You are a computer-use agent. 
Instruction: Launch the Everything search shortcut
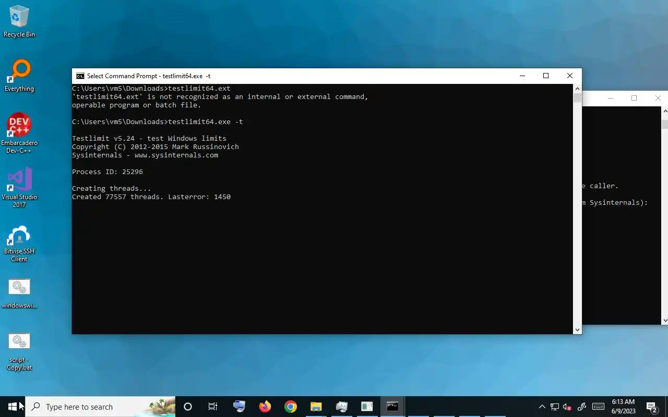19,76
